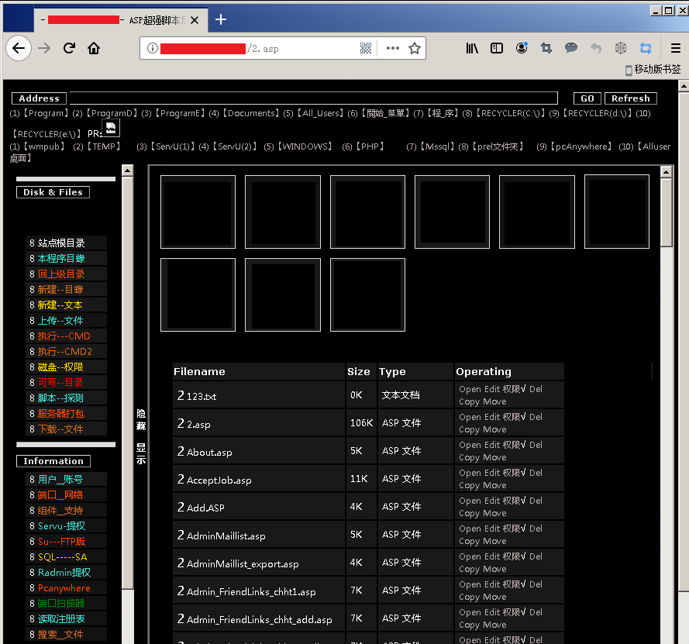
Task: Open the 【Documents】 shortcut link
Action: 252,113
